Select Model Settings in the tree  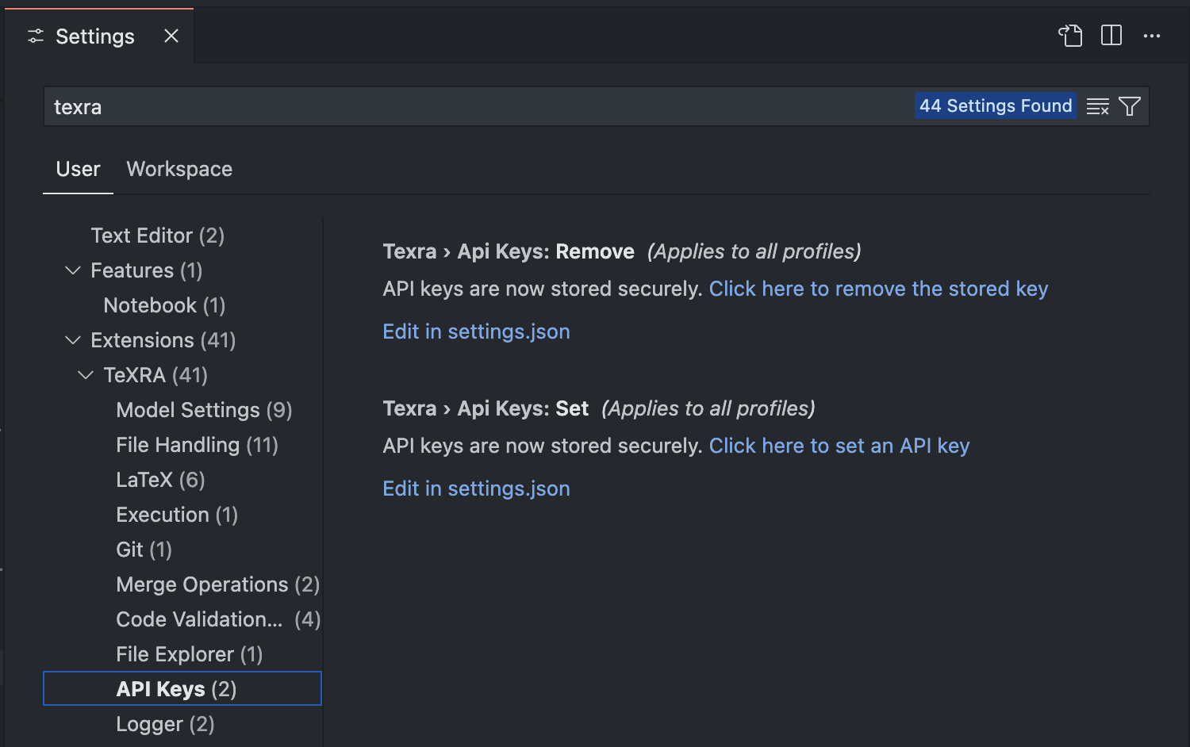tap(204, 410)
